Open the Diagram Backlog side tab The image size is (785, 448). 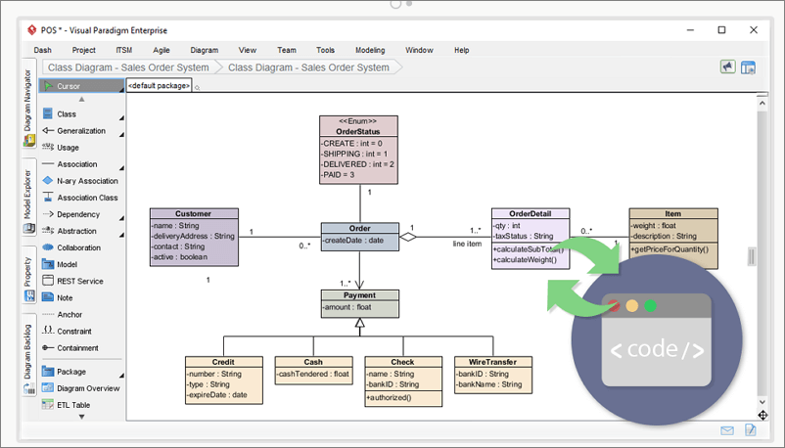click(28, 354)
